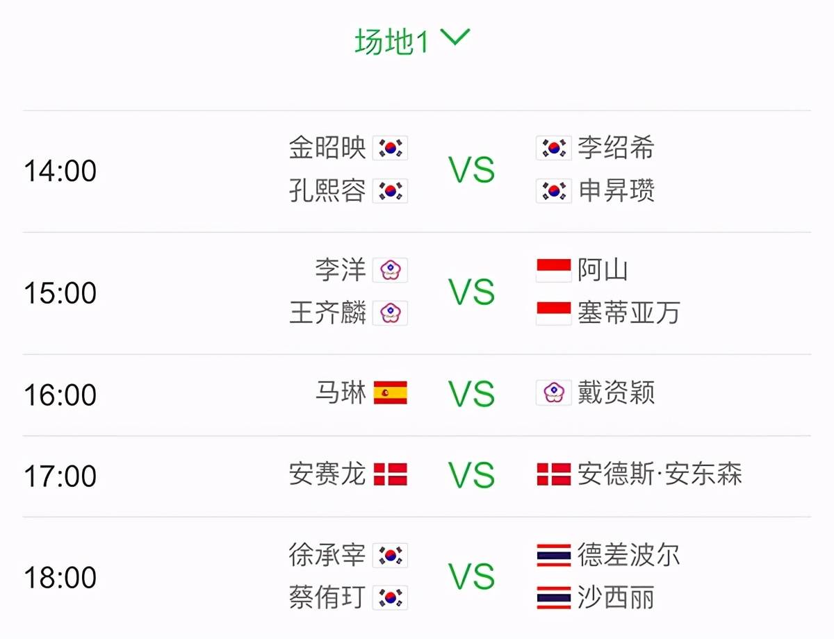Click the Spanish flag next to 马琳

coord(390,393)
